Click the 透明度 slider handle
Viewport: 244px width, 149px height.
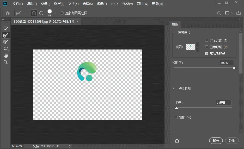pos(234,68)
